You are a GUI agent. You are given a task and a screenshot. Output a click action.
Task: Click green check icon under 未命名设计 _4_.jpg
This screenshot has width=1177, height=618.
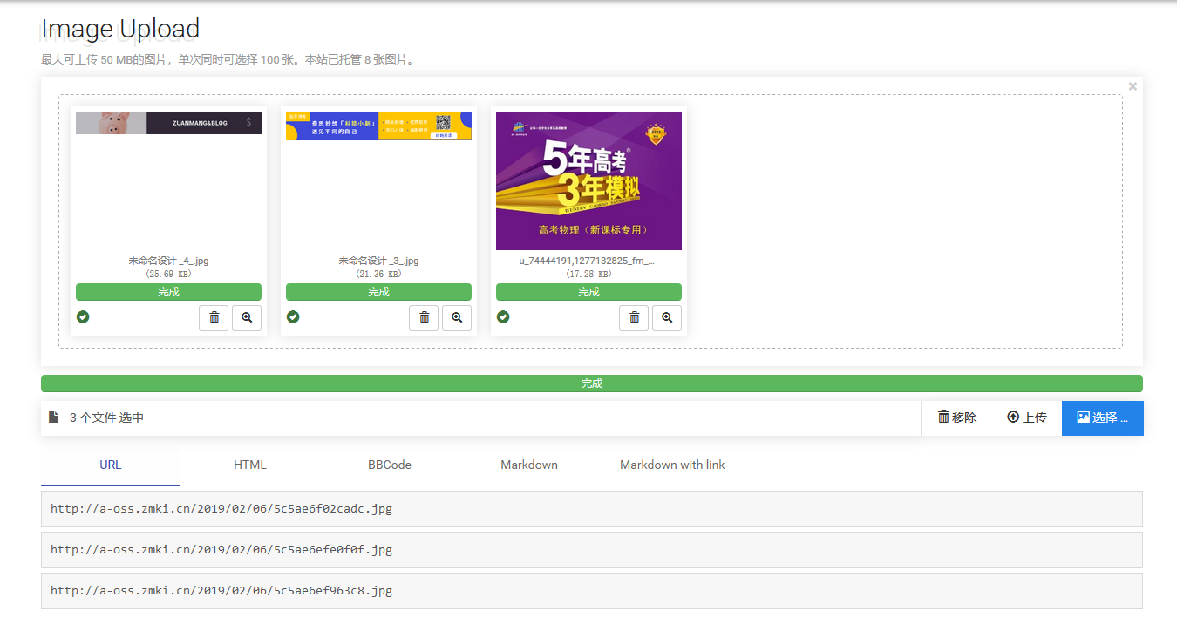pyautogui.click(x=83, y=316)
